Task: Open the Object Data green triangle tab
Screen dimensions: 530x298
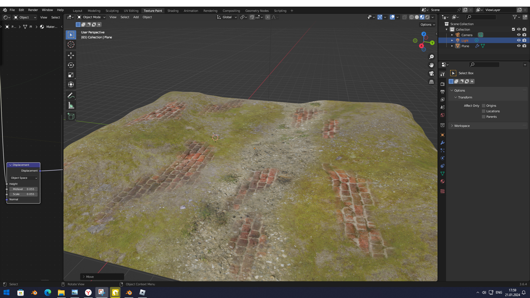Action: (x=442, y=174)
